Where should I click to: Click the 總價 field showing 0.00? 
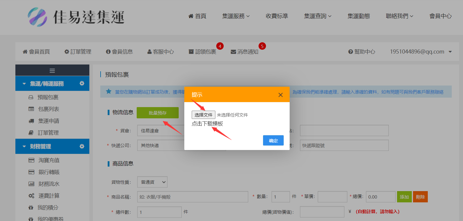(381, 197)
